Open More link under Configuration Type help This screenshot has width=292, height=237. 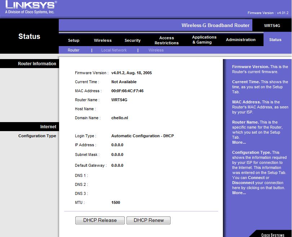pos(239,193)
